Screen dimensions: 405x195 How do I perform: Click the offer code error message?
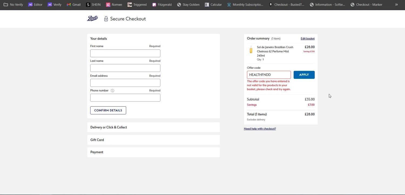point(269,85)
